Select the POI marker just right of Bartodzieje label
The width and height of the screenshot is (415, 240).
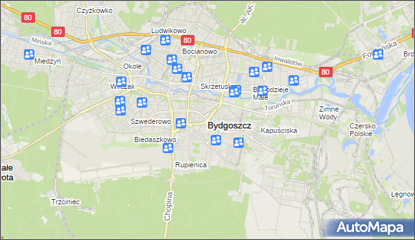pos(294,80)
